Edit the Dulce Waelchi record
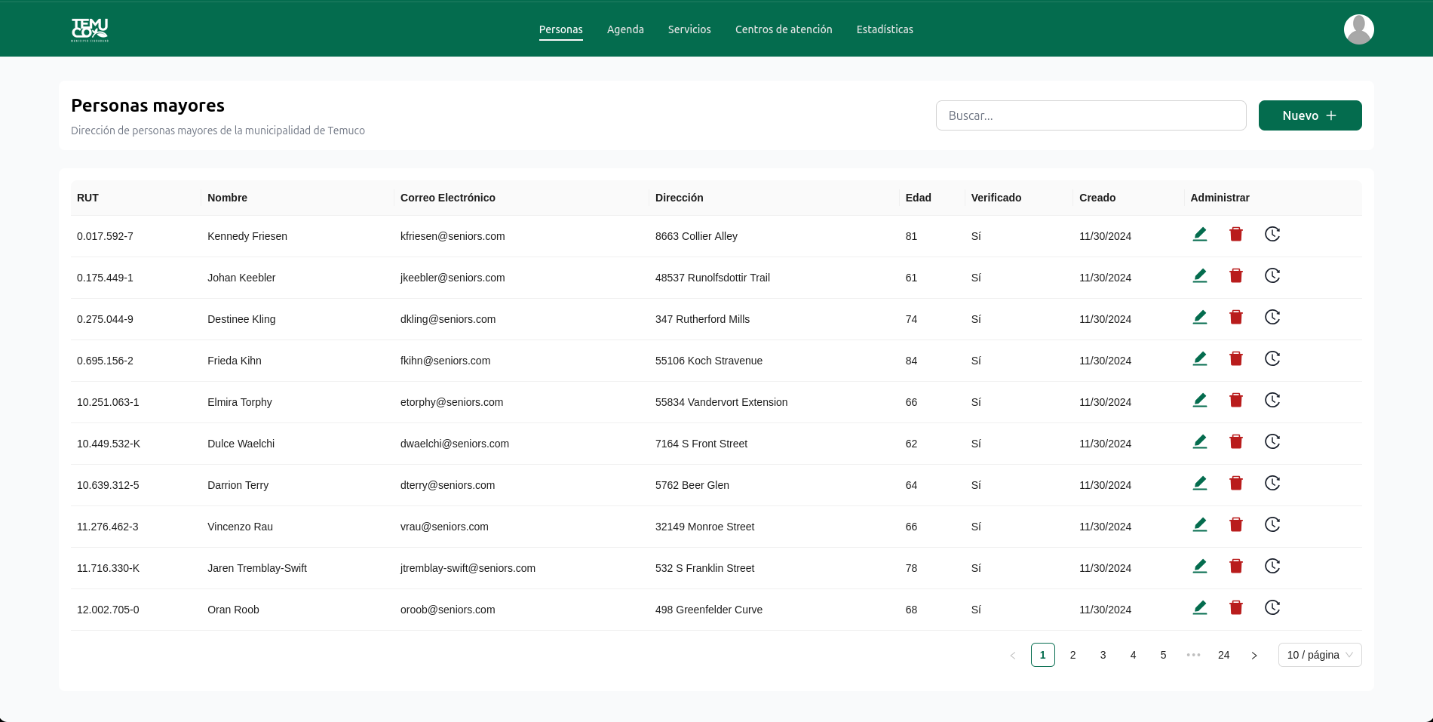The width and height of the screenshot is (1433, 722). tap(1200, 442)
